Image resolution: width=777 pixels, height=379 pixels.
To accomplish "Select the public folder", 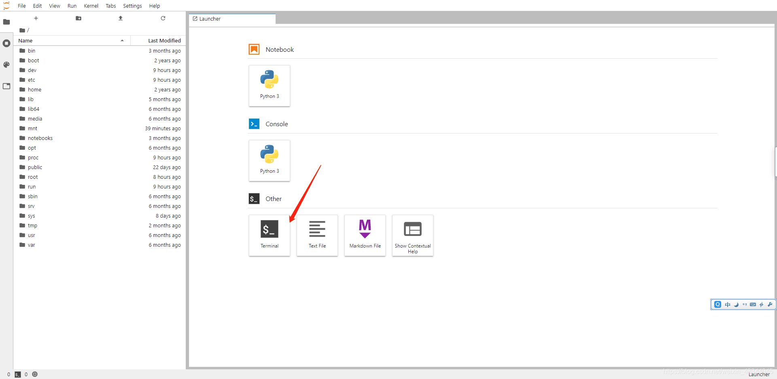I will pos(100,167).
